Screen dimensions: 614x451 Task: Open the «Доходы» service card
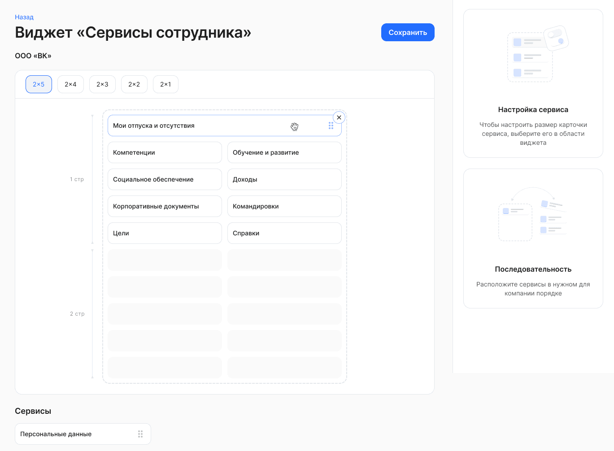coord(284,179)
